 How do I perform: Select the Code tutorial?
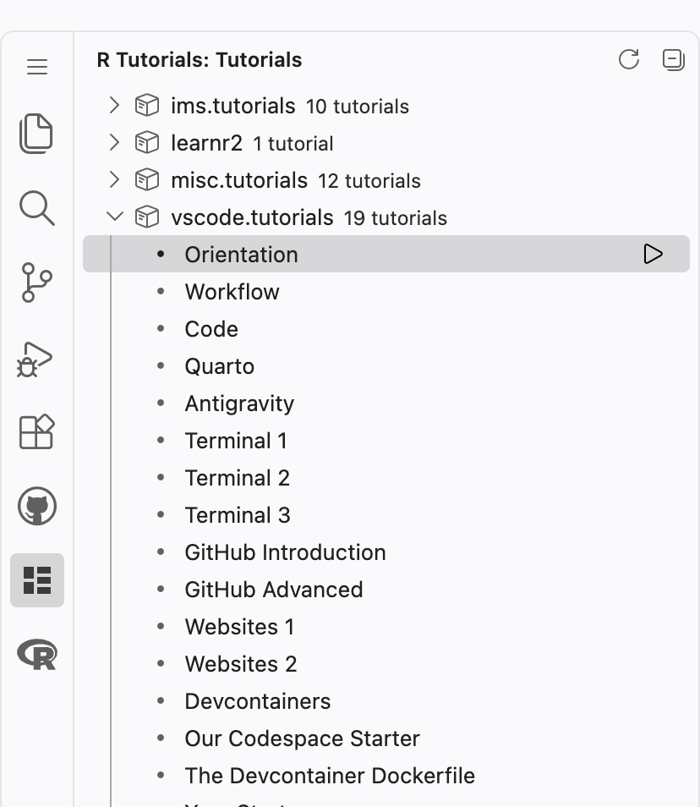point(386,328)
